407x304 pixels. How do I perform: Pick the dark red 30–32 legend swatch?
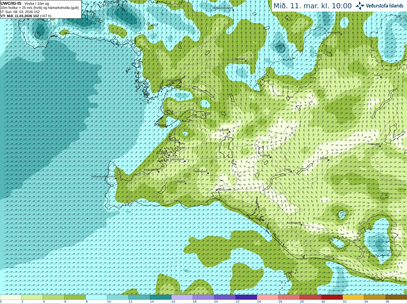pos(332,297)
